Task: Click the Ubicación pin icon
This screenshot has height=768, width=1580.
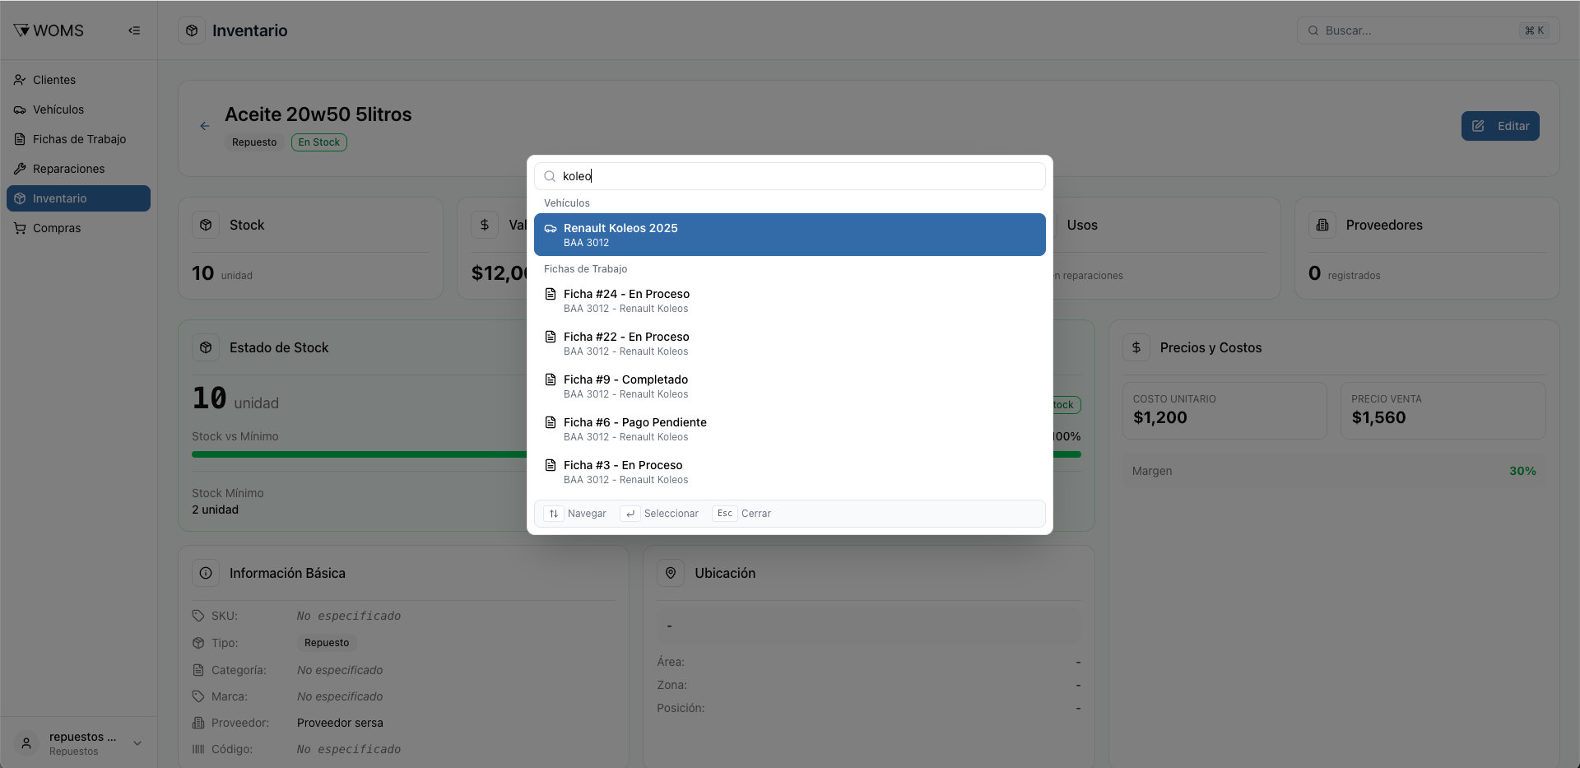Action: [x=671, y=573]
